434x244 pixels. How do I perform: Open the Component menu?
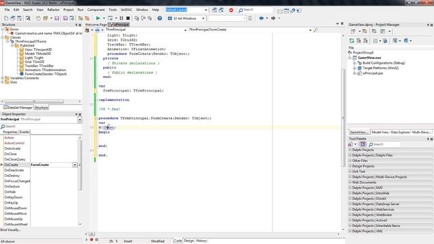pyautogui.click(x=96, y=9)
